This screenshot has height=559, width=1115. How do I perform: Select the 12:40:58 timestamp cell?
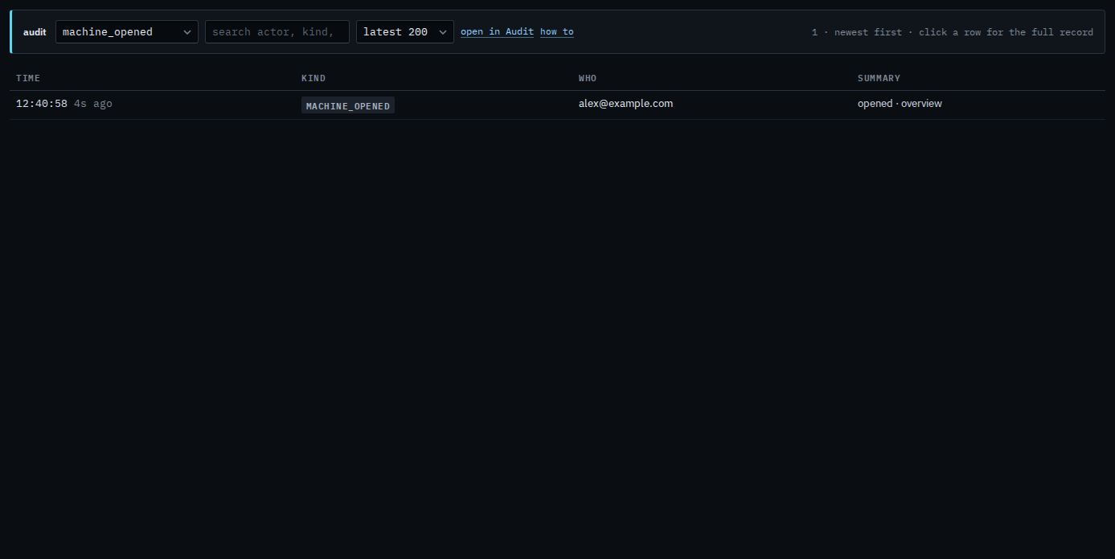click(42, 104)
